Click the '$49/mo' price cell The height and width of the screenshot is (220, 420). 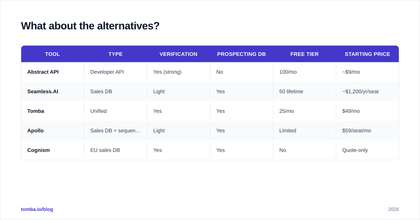point(367,111)
